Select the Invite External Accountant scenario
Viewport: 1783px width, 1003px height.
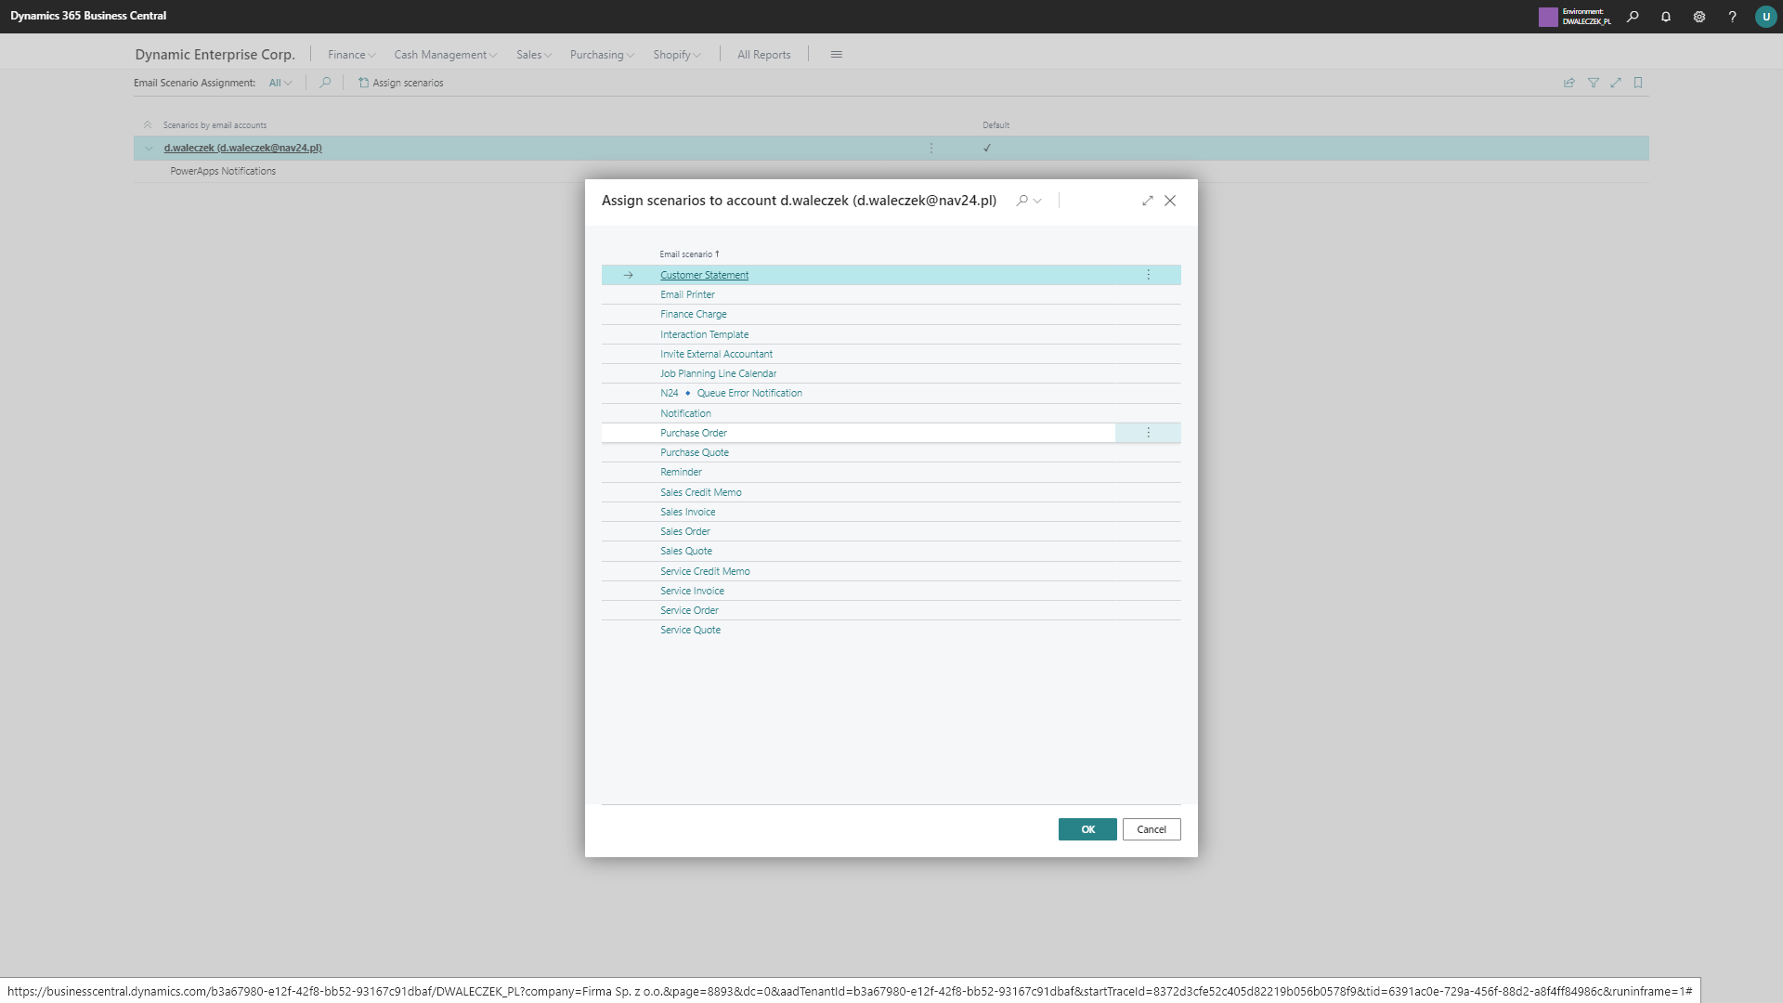click(x=716, y=354)
